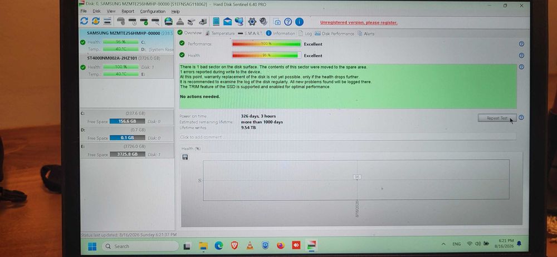This screenshot has width=557, height=257.
Task: Click the taskbar Search box
Action: (141, 246)
